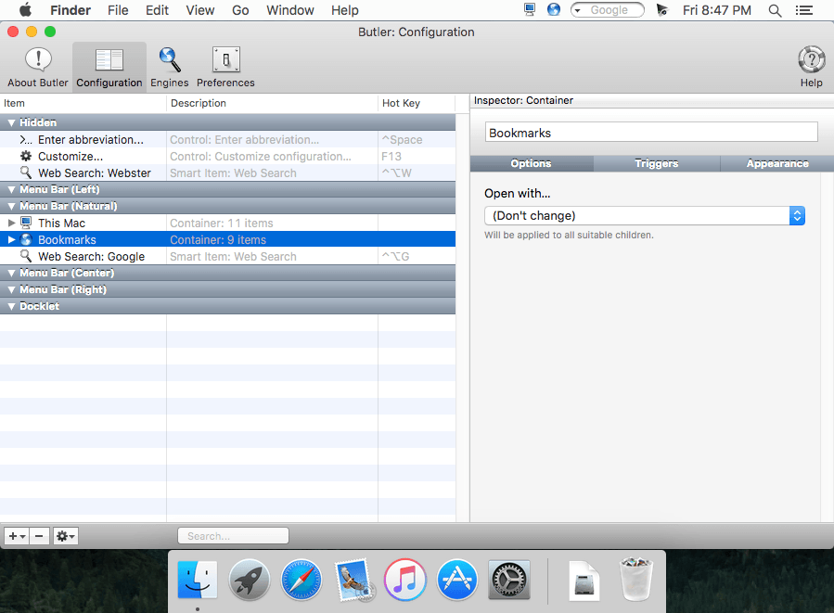Switch to the Triggers tab
The width and height of the screenshot is (834, 613).
pyautogui.click(x=656, y=163)
